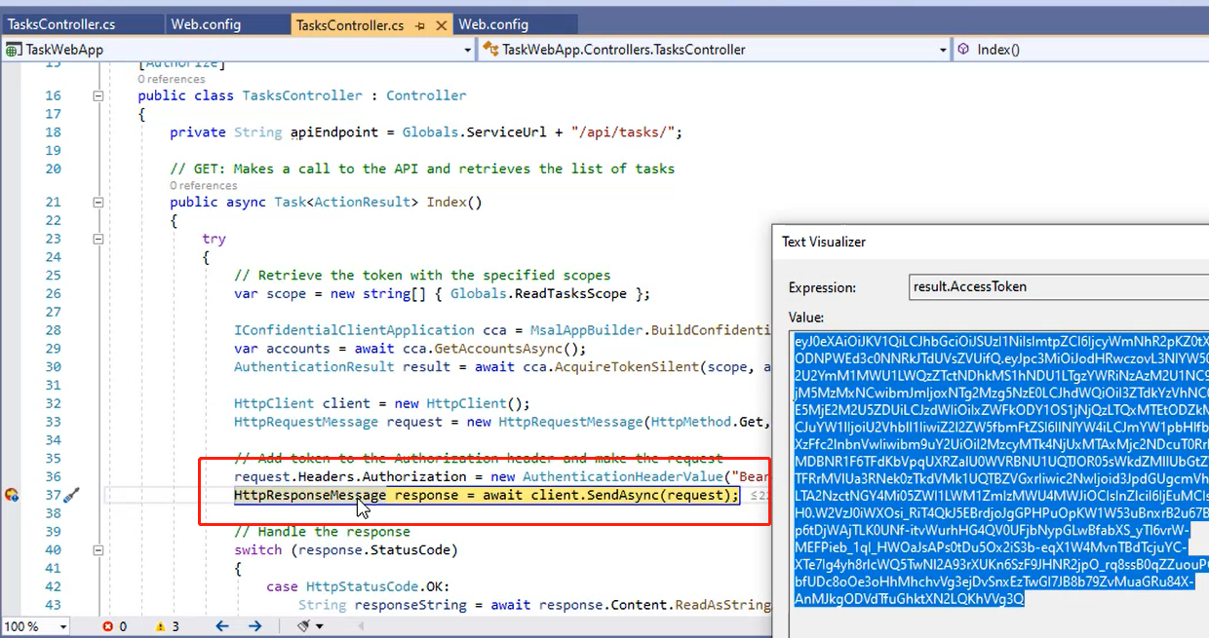Image resolution: width=1209 pixels, height=638 pixels.
Task: Run code cleanup with the broom icon
Action: click(305, 626)
